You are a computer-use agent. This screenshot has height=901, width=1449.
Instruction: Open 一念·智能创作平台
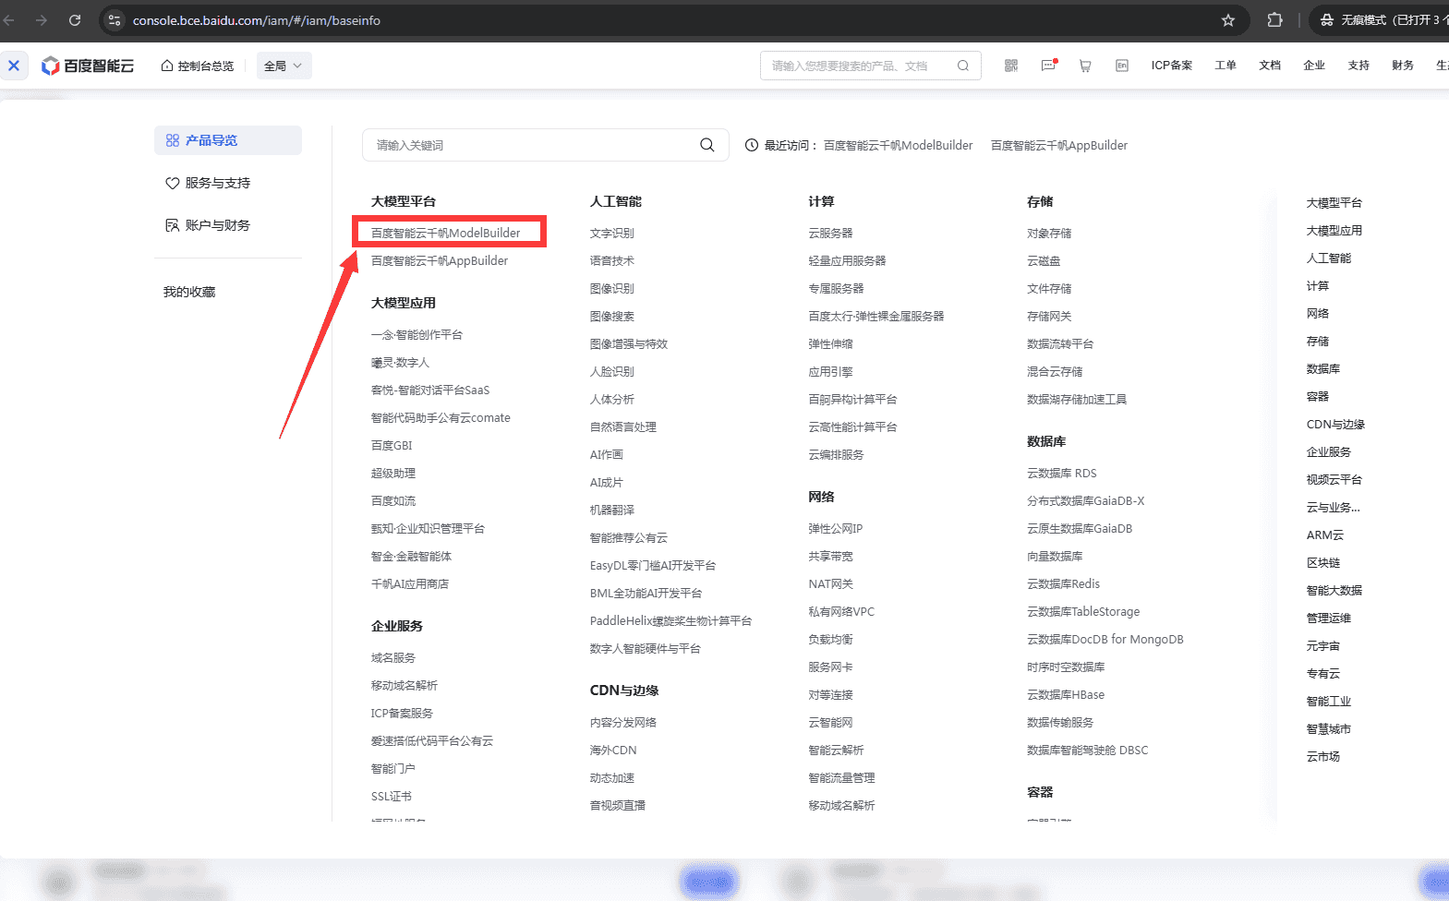(x=417, y=334)
